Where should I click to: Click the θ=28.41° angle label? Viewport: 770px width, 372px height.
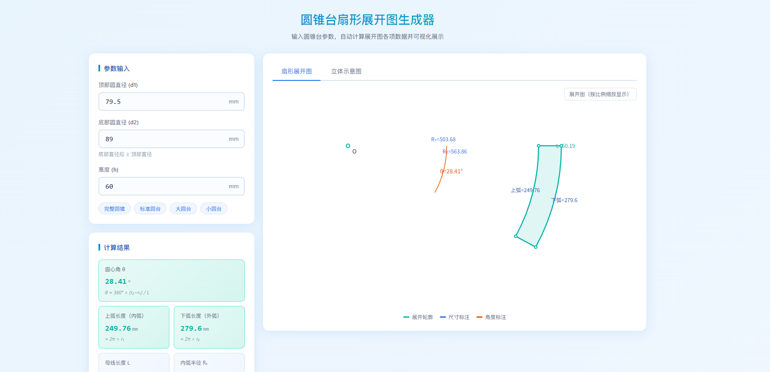(451, 172)
